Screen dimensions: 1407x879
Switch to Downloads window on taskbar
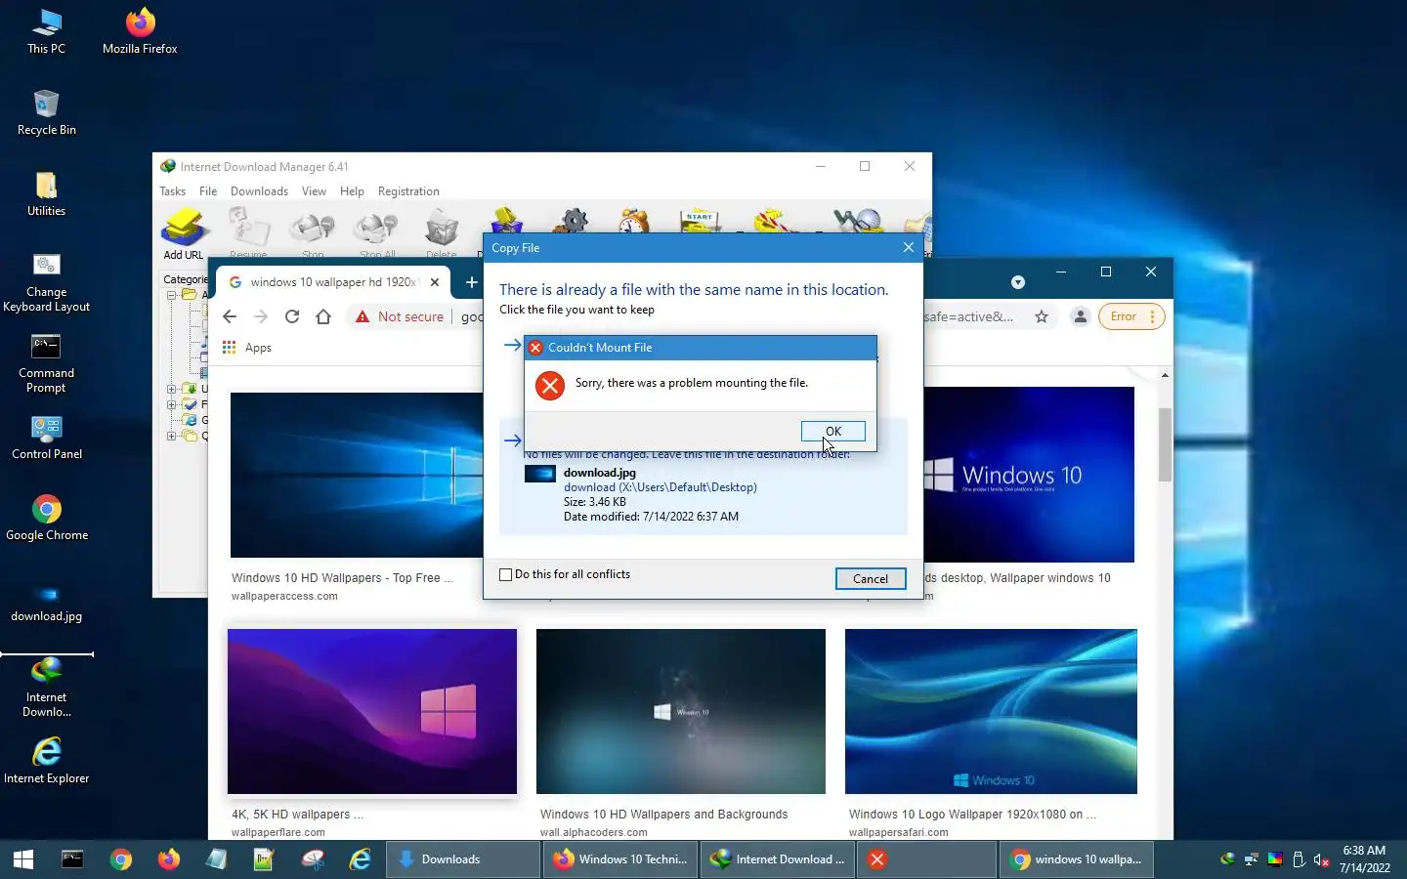point(462,859)
